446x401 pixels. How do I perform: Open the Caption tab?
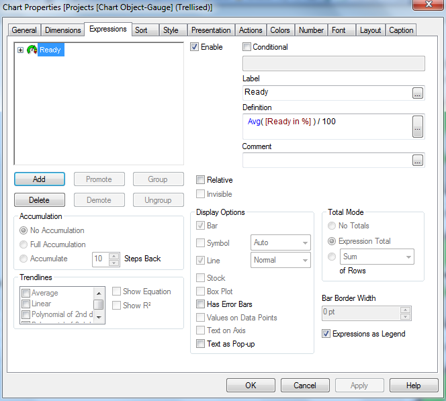click(x=401, y=30)
